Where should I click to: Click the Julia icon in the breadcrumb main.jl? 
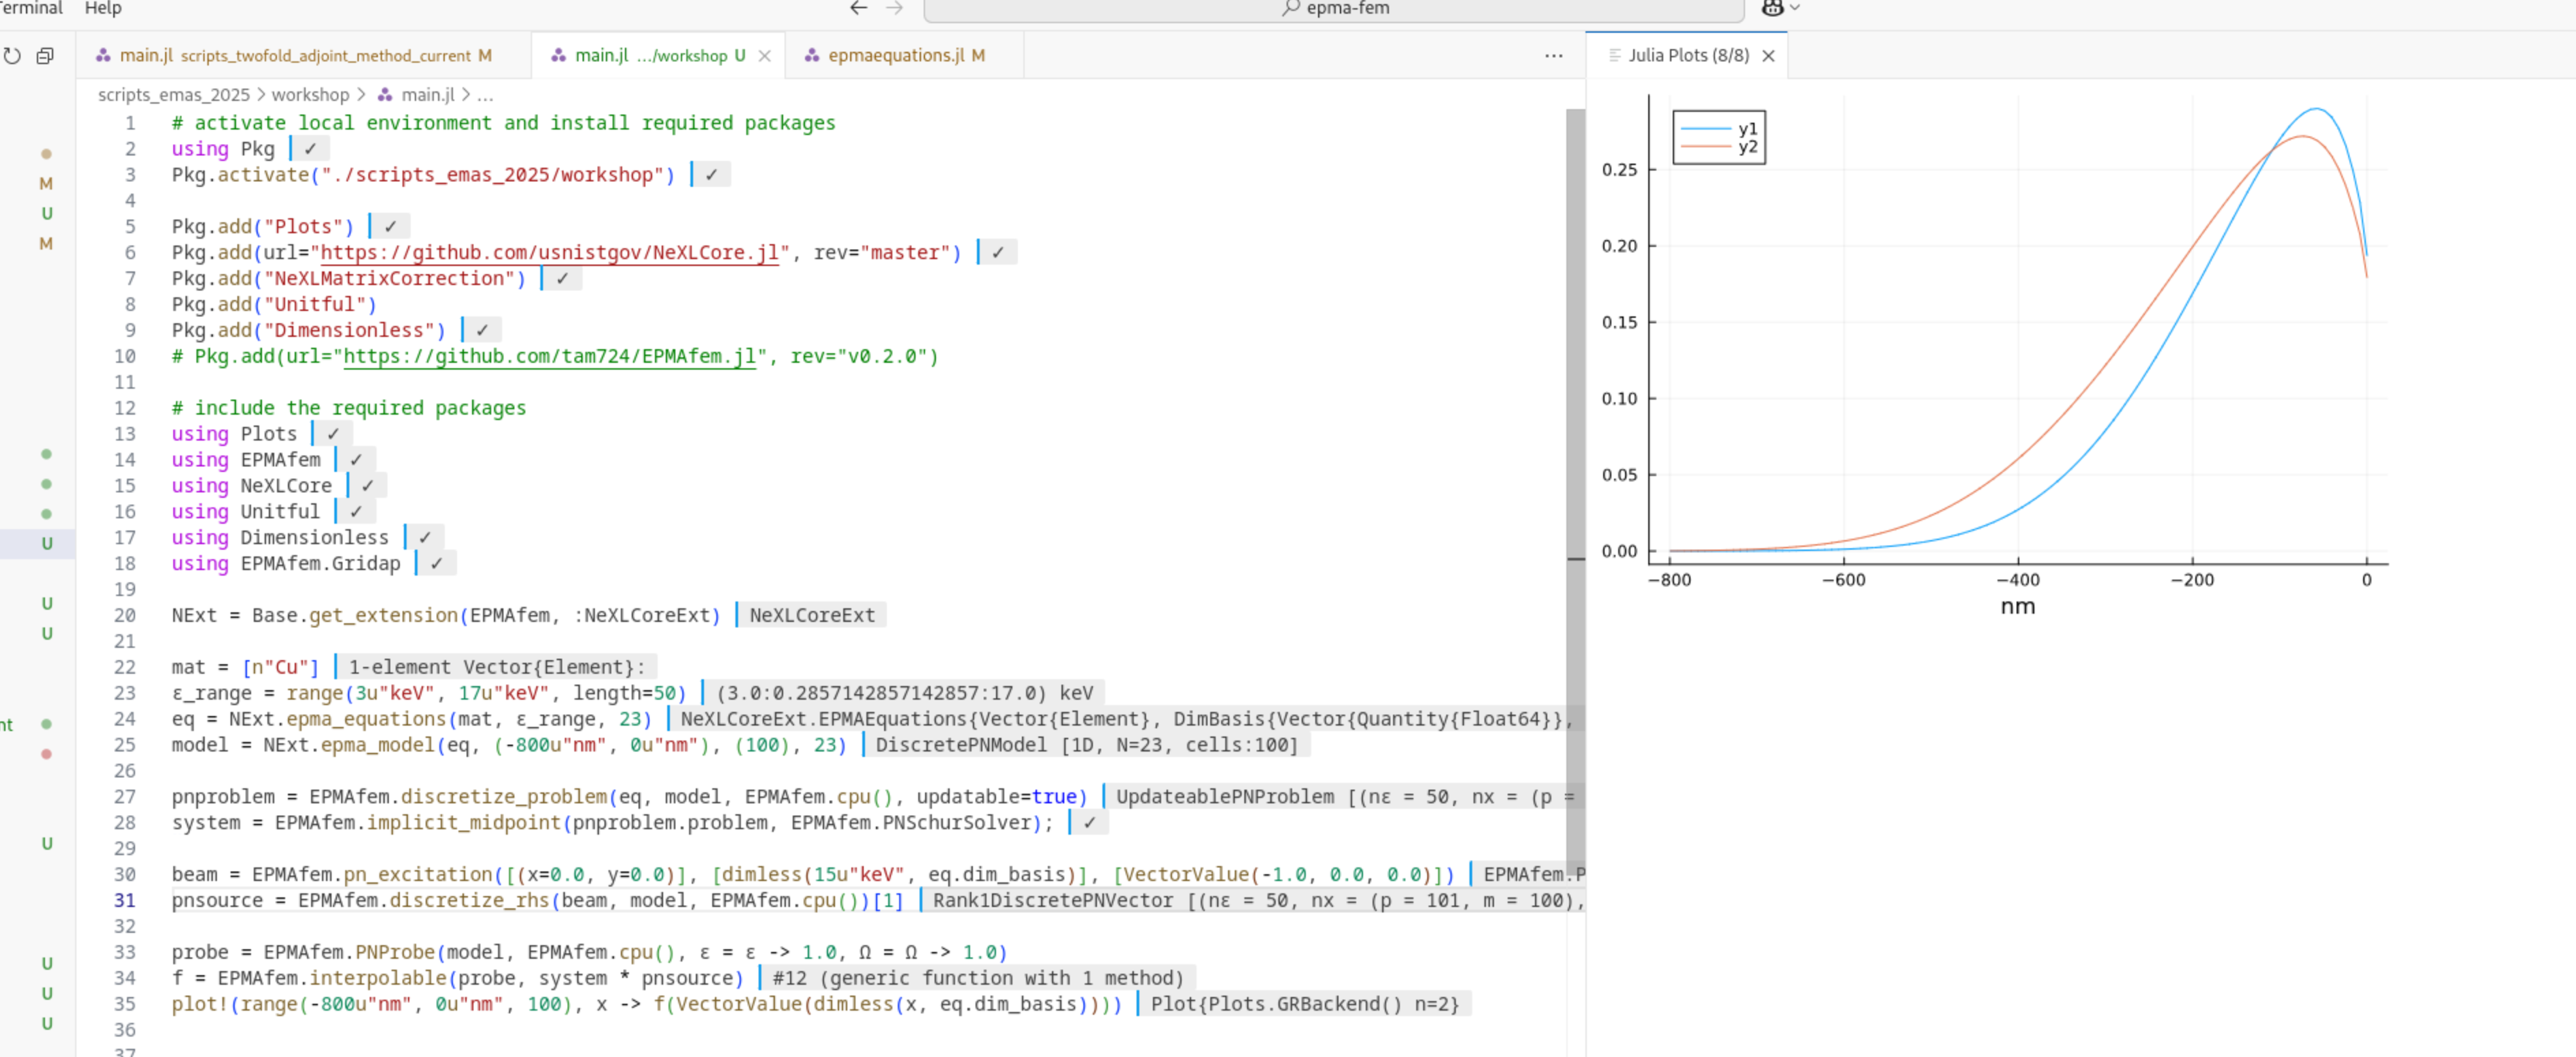(x=385, y=95)
